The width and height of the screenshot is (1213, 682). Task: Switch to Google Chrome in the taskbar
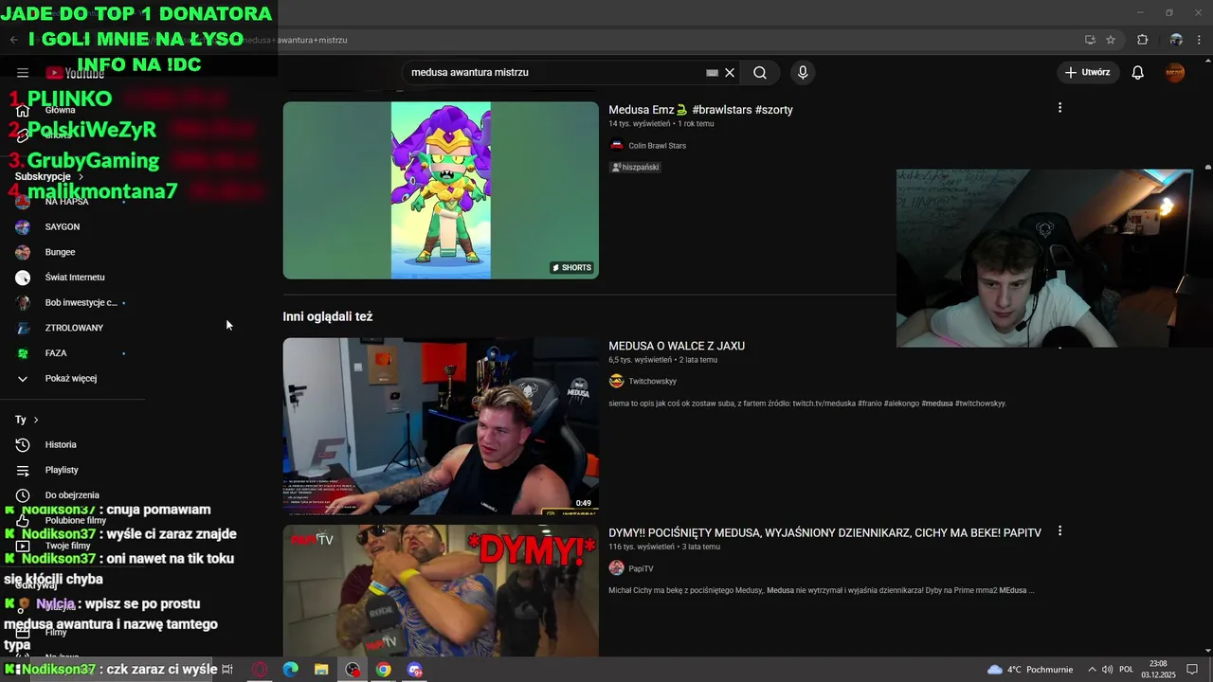[383, 670]
